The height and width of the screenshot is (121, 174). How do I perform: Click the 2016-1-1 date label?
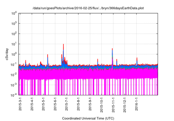(x=136, y=104)
